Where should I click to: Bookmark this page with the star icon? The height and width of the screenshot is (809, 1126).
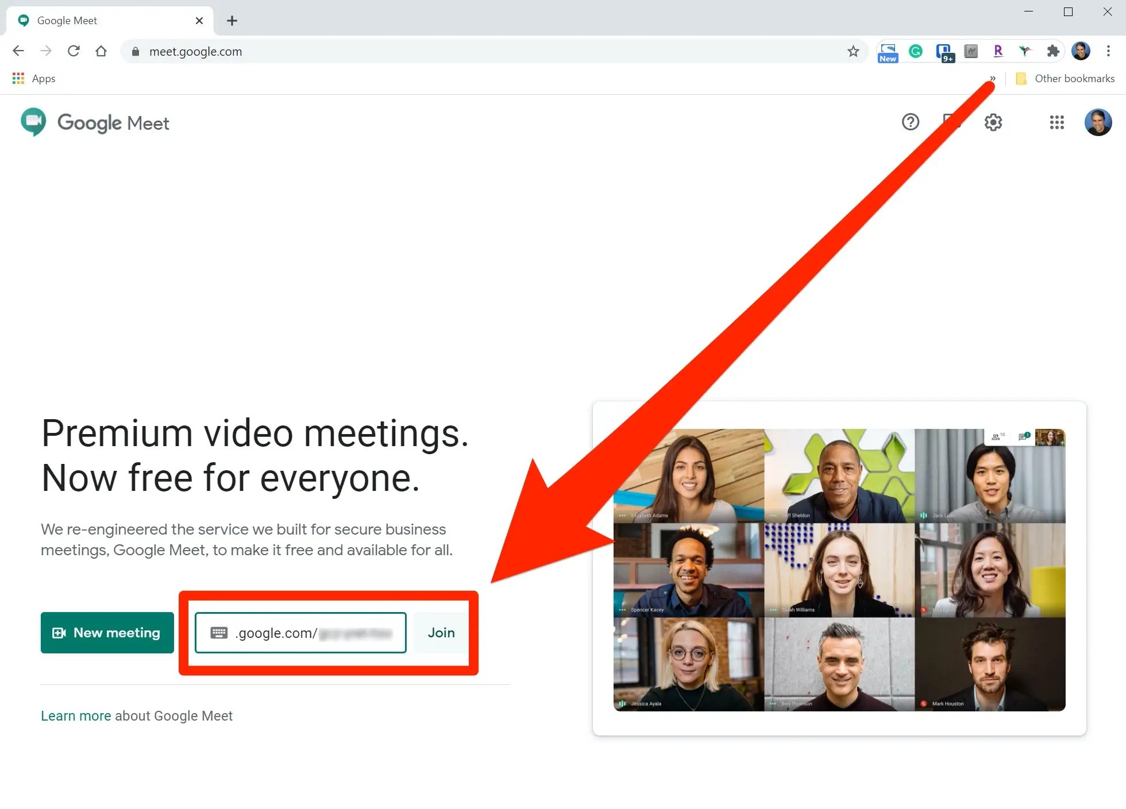tap(853, 51)
